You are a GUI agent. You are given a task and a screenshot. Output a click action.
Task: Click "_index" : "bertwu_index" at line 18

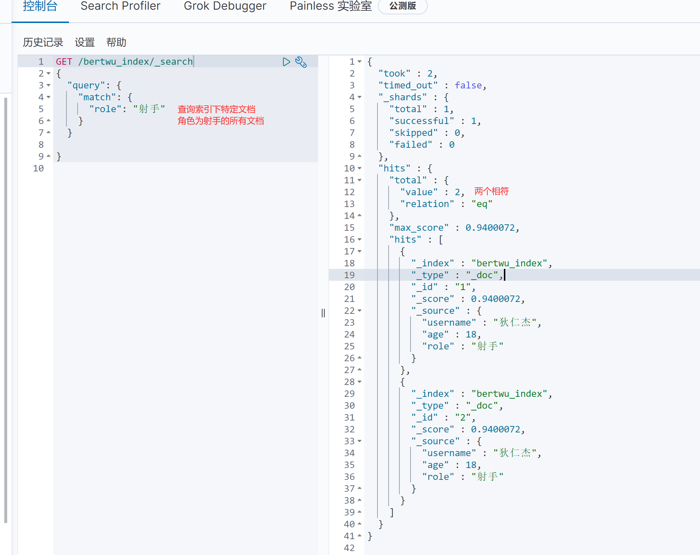[482, 263]
